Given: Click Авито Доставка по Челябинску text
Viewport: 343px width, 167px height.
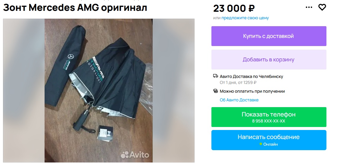Looking at the screenshot, I should pos(251,76).
